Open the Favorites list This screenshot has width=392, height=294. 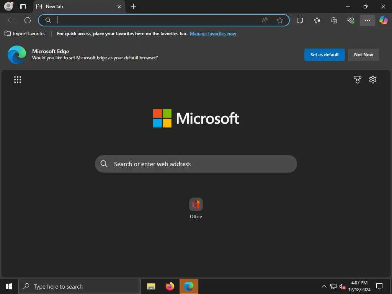click(x=317, y=20)
